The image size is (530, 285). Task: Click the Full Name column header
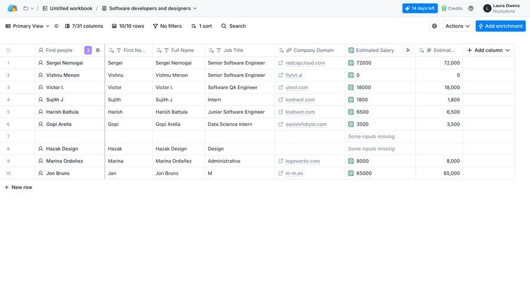click(x=179, y=50)
